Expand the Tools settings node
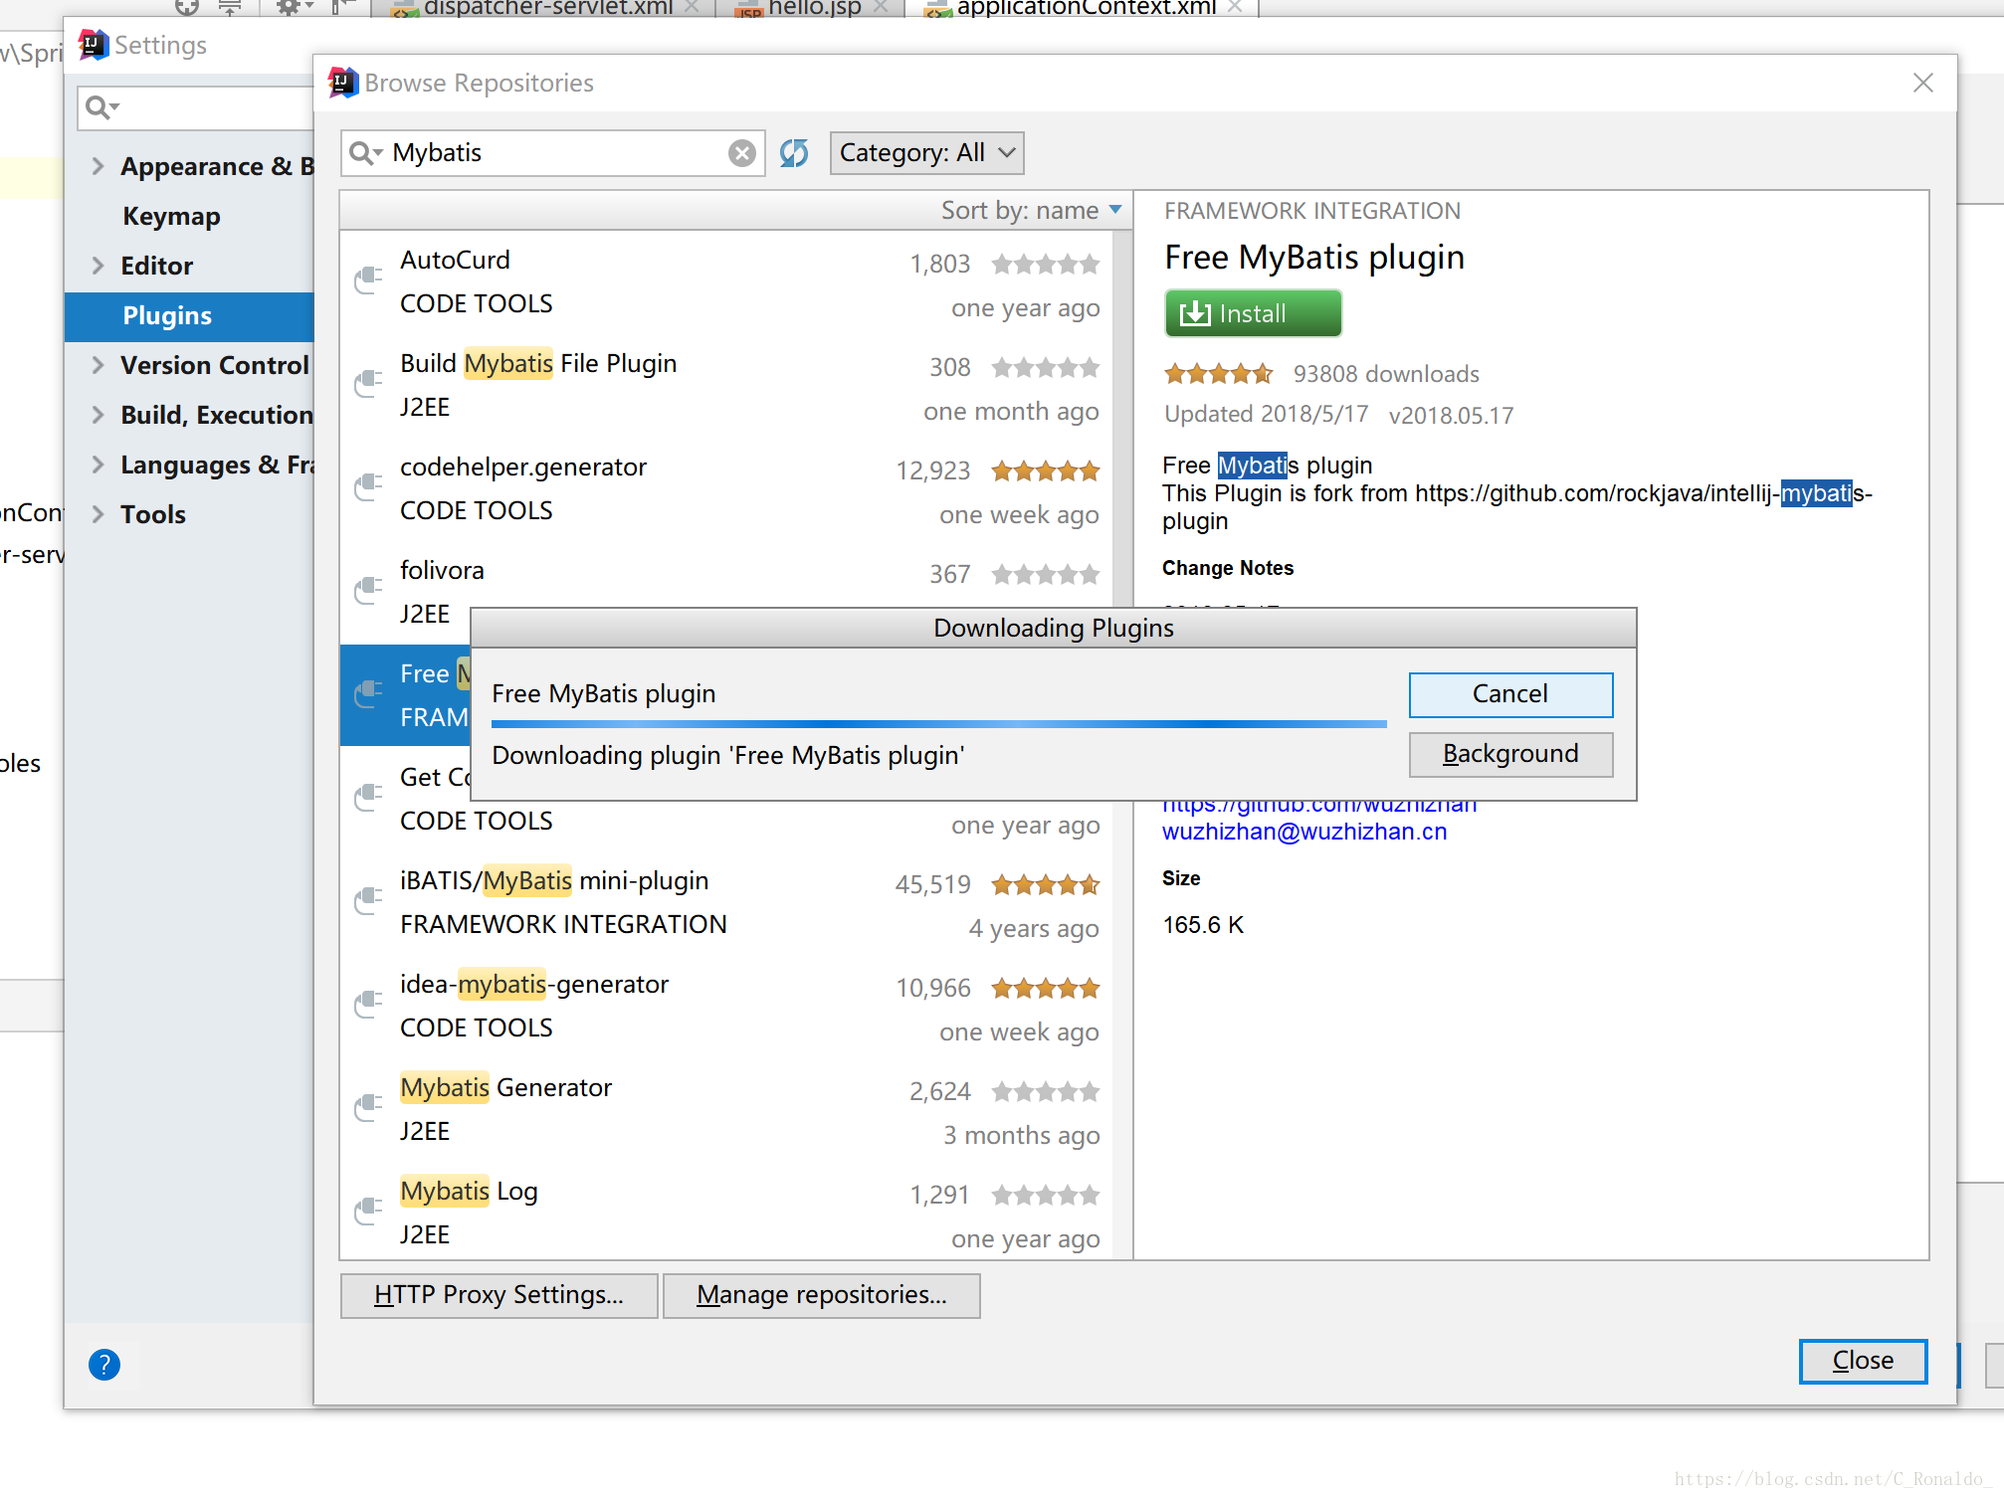The width and height of the screenshot is (2004, 1499). [98, 514]
